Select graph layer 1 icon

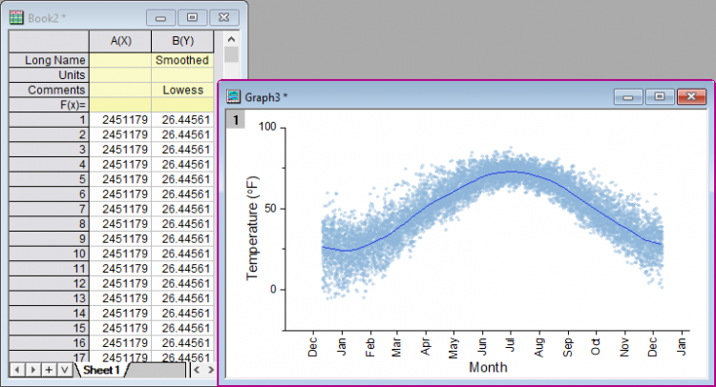(236, 119)
